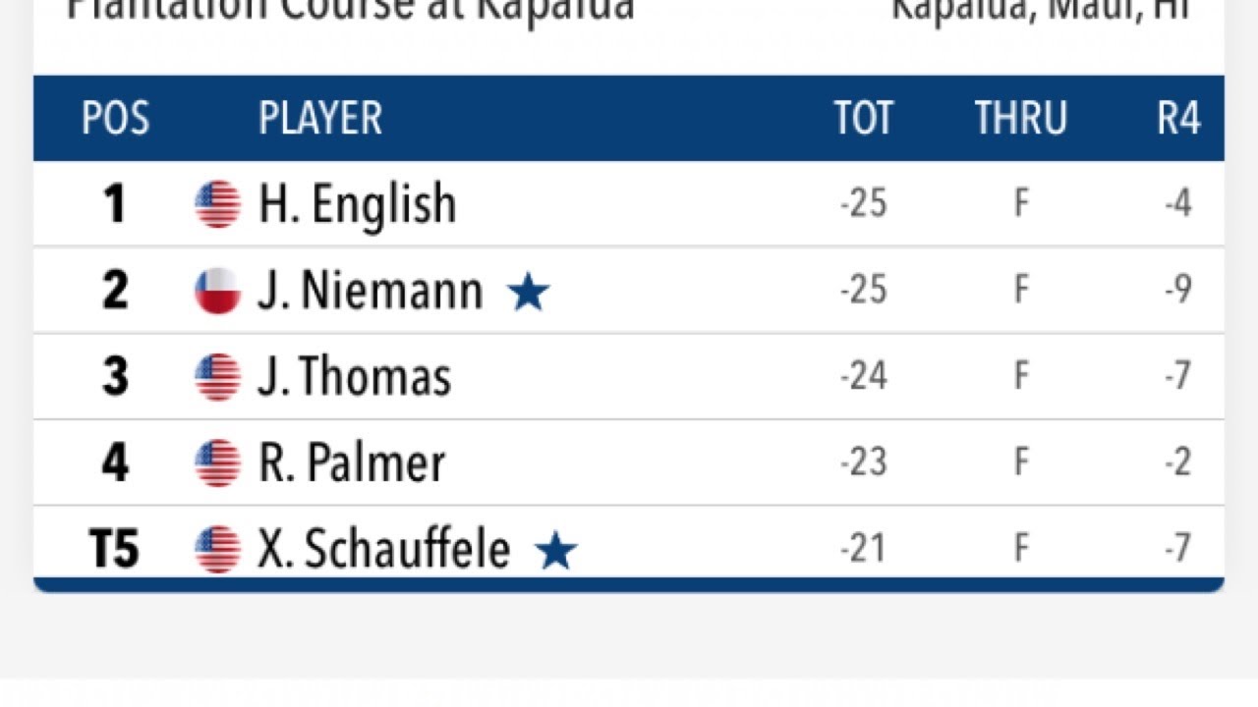This screenshot has height=707, width=1258.
Task: Select J. Thomas player name
Action: (x=354, y=377)
